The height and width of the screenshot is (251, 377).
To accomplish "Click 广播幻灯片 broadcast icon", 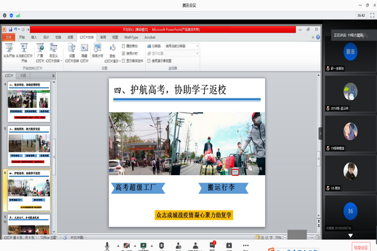I will pyautogui.click(x=40, y=49).
